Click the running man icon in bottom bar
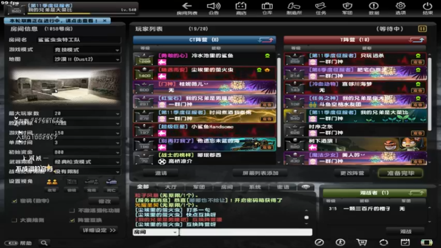441x248 pixels. 340,242
